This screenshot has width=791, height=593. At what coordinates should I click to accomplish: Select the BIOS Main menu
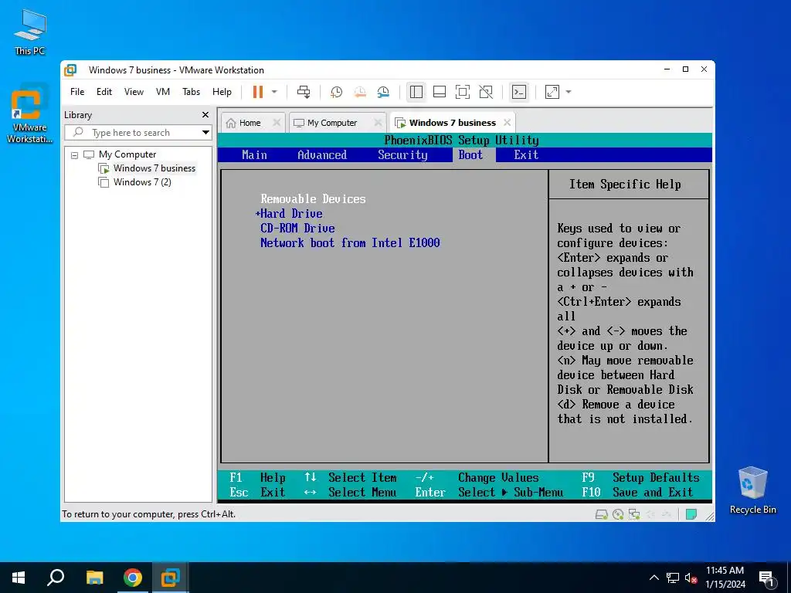tap(254, 154)
